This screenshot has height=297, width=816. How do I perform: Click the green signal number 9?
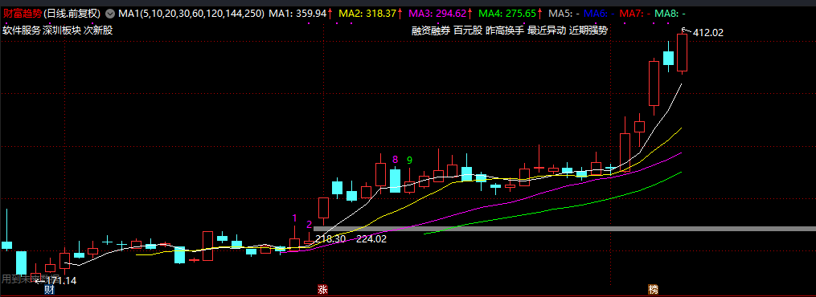[409, 160]
